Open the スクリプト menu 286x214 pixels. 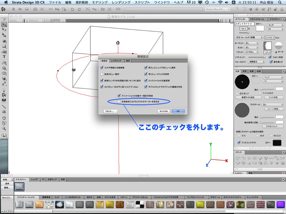click(142, 2)
